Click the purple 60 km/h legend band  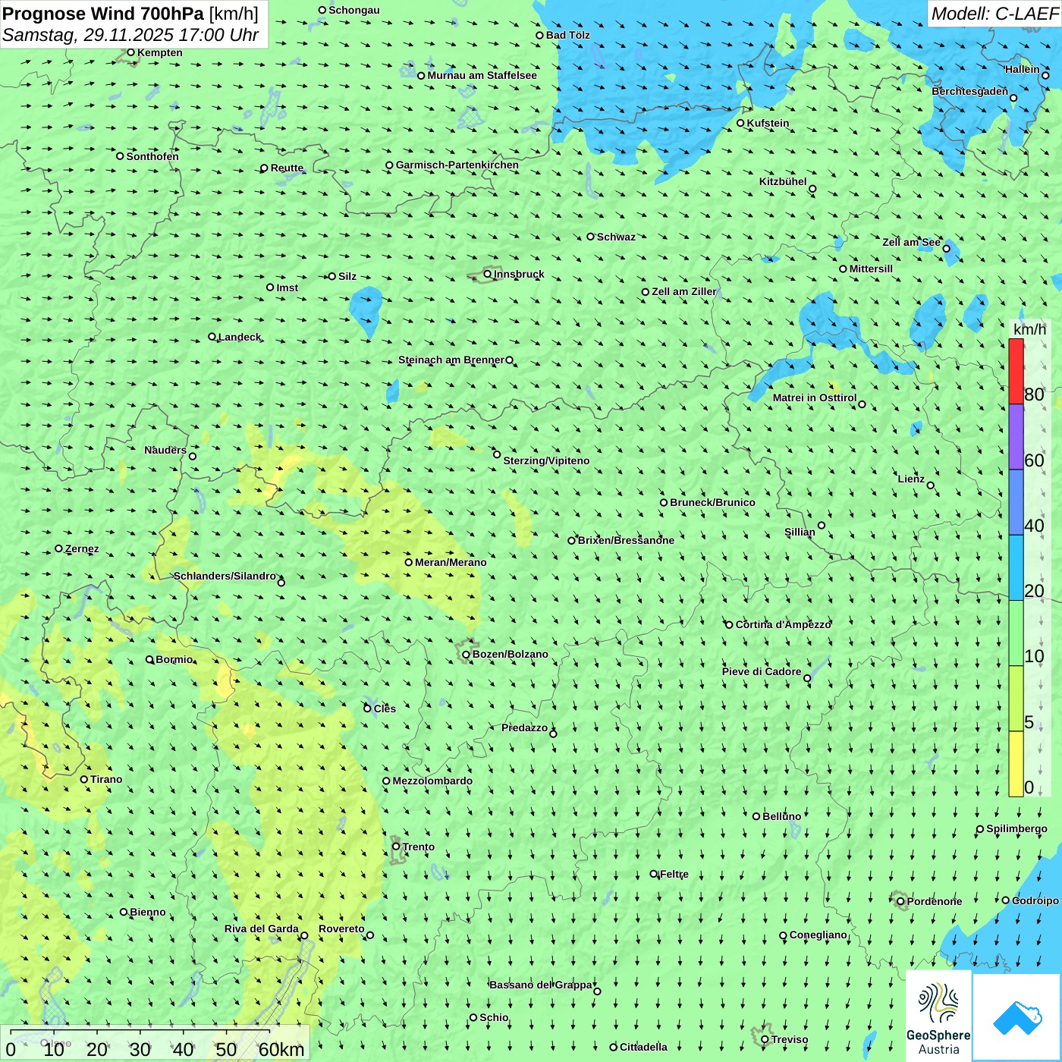[x=1016, y=437]
